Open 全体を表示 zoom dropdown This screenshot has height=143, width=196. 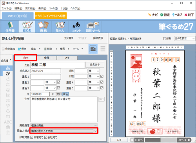point(185,38)
